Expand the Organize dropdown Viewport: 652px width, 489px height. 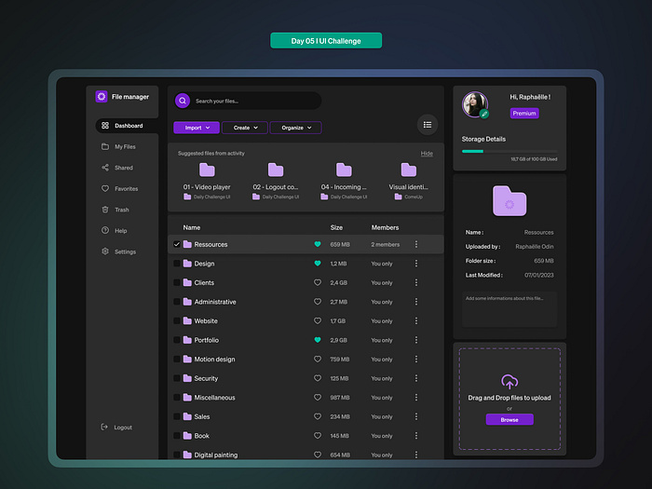click(296, 128)
